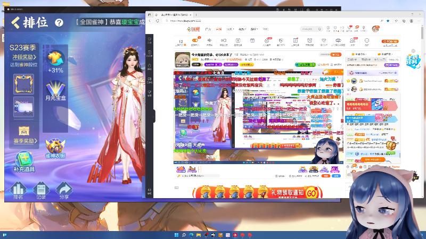Go back using the arrow beside 排位
The image size is (426, 239).
pyautogui.click(x=15, y=22)
